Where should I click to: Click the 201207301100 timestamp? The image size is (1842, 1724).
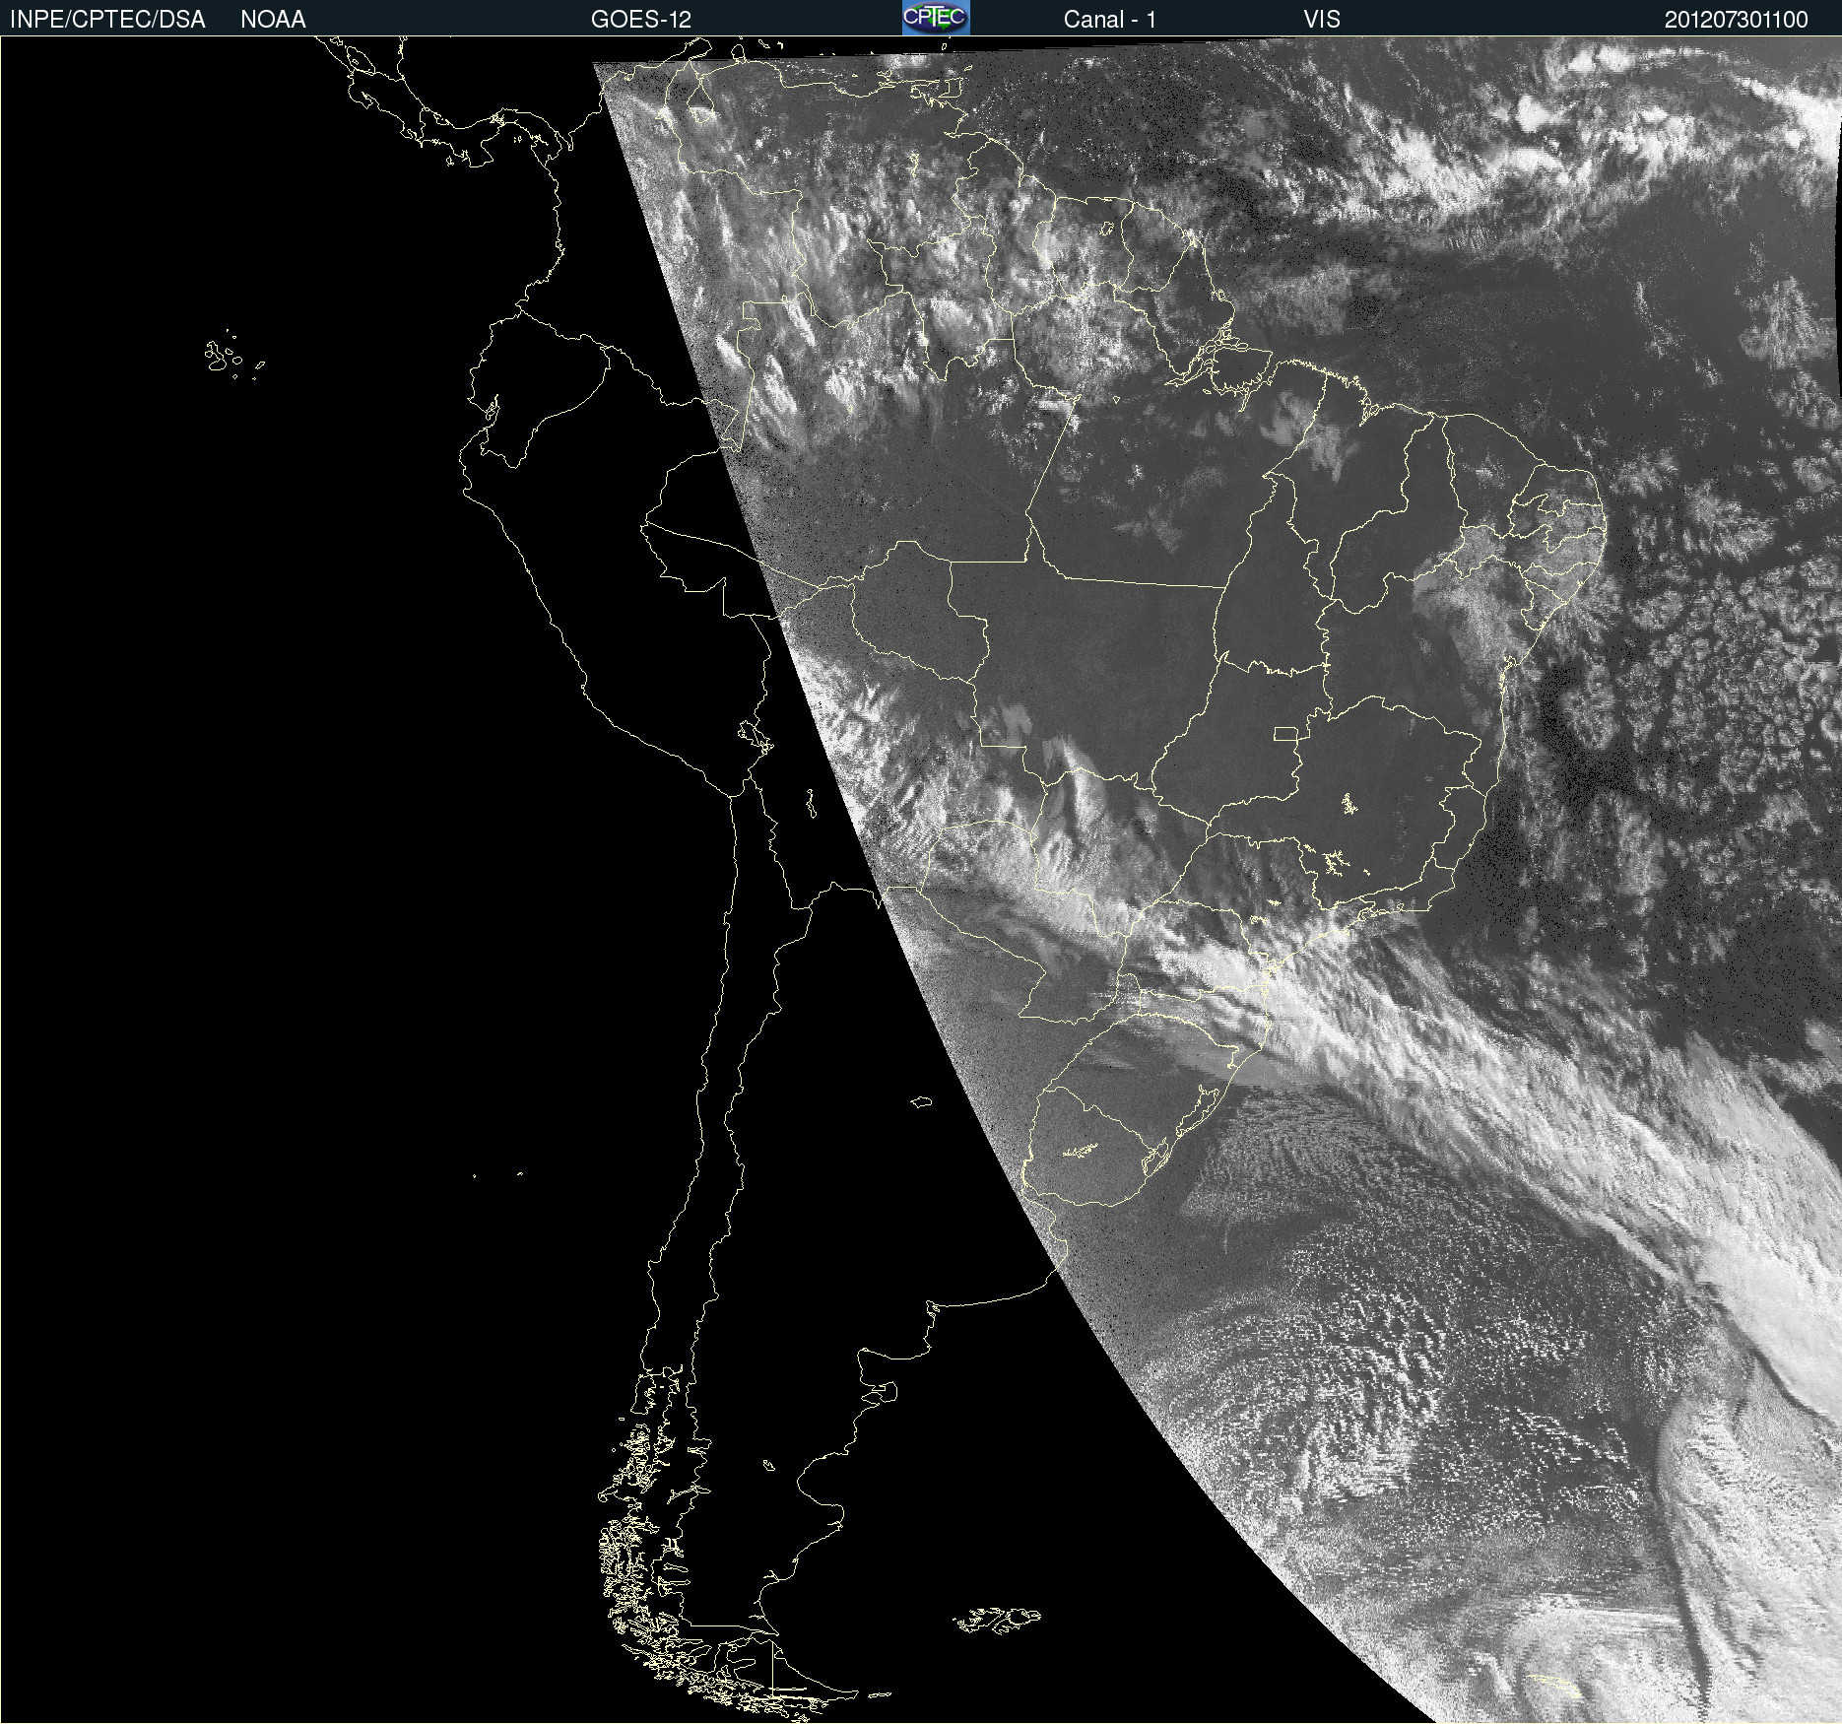(x=1737, y=20)
